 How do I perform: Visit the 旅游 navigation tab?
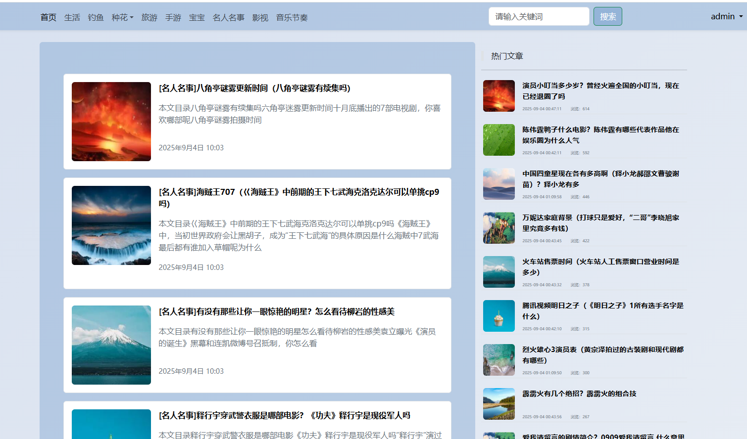pos(149,17)
